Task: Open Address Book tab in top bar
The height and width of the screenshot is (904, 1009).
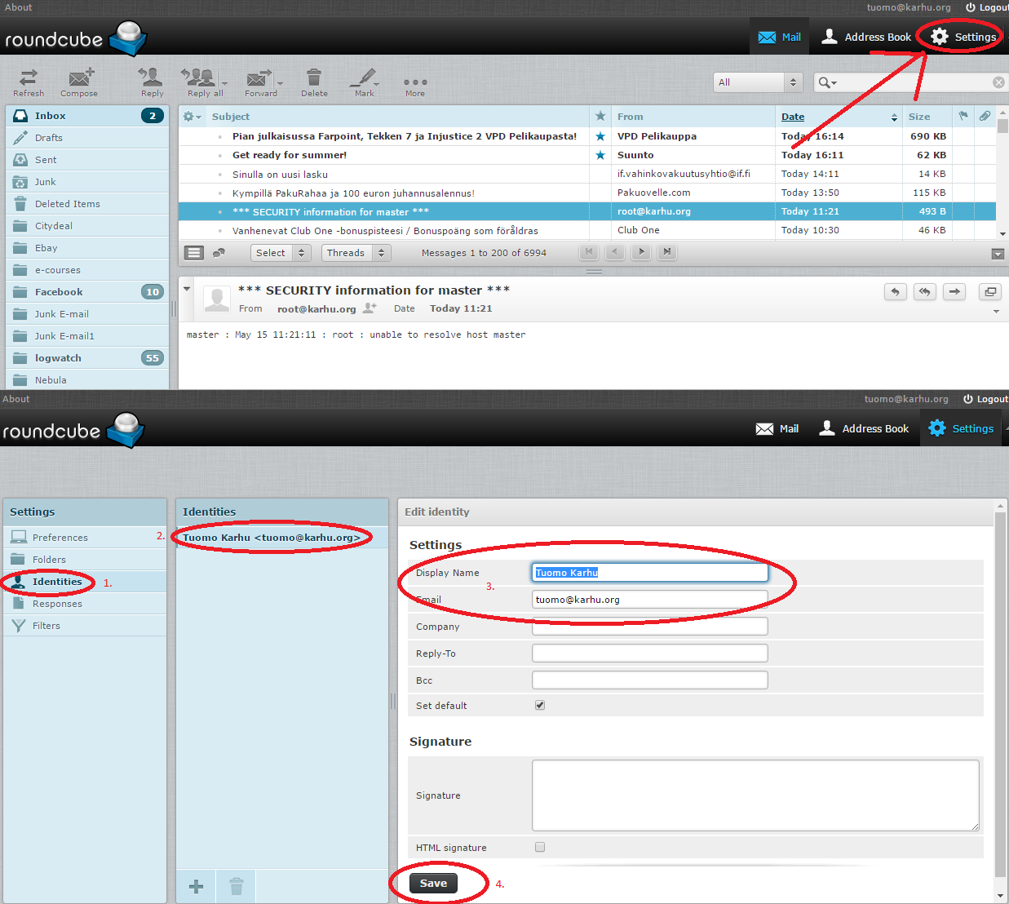Action: click(866, 37)
